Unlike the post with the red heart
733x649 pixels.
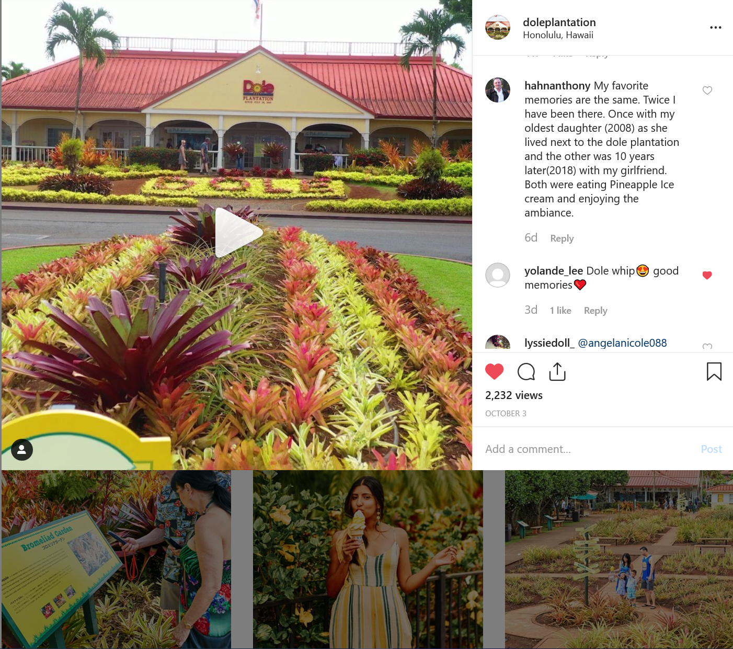click(494, 372)
